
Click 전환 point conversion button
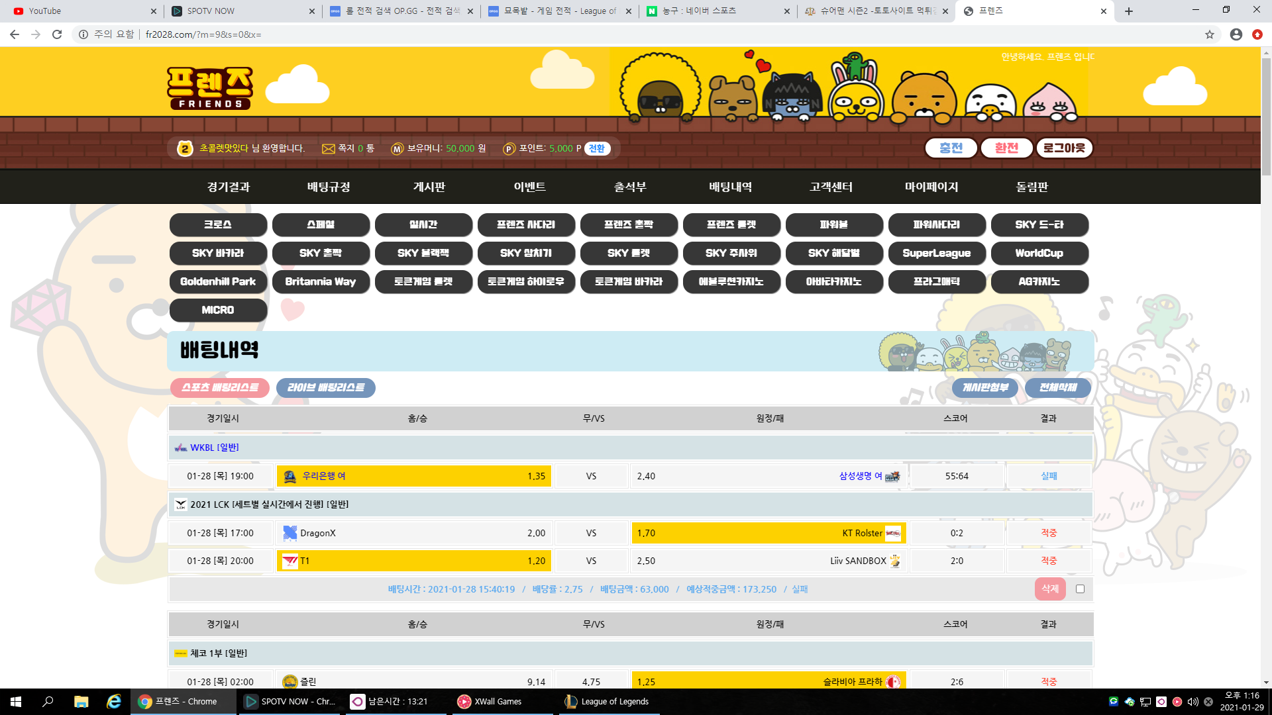(x=597, y=149)
